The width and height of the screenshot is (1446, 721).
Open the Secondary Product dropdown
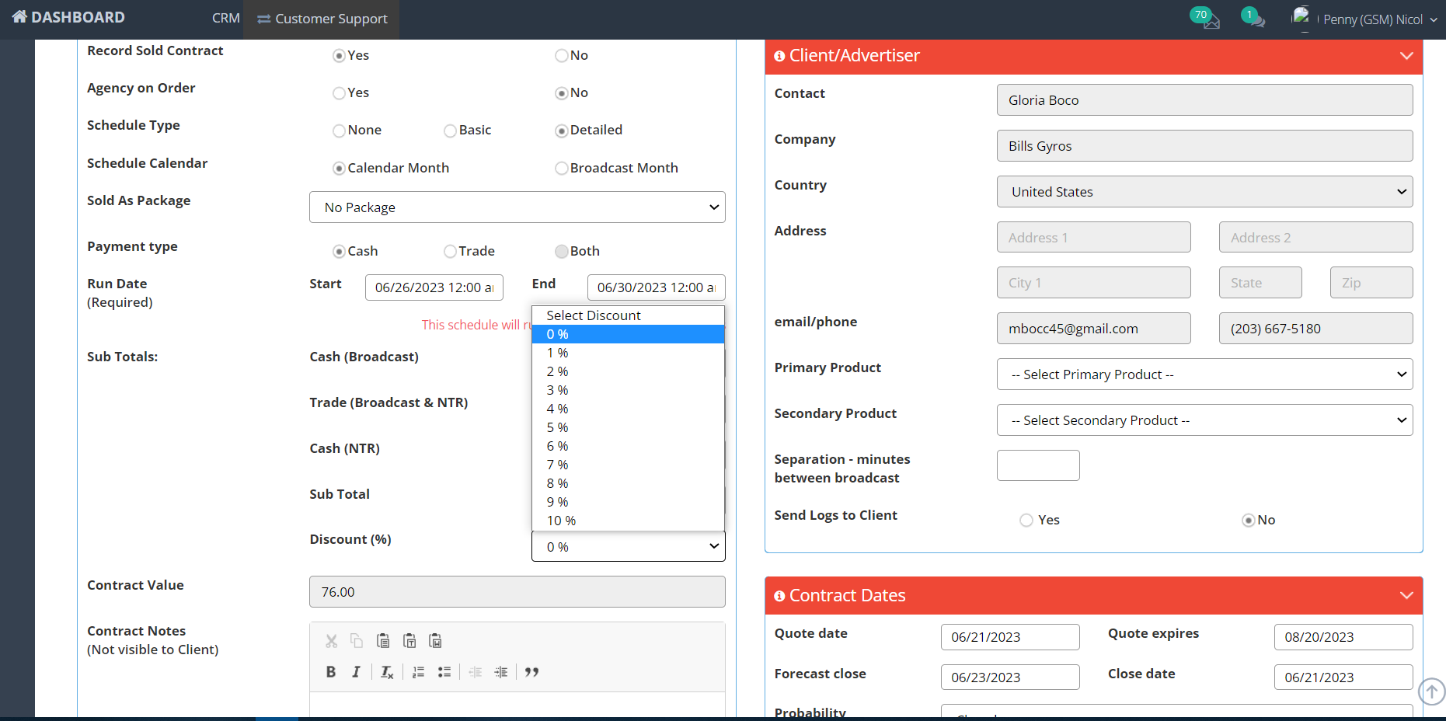point(1205,420)
